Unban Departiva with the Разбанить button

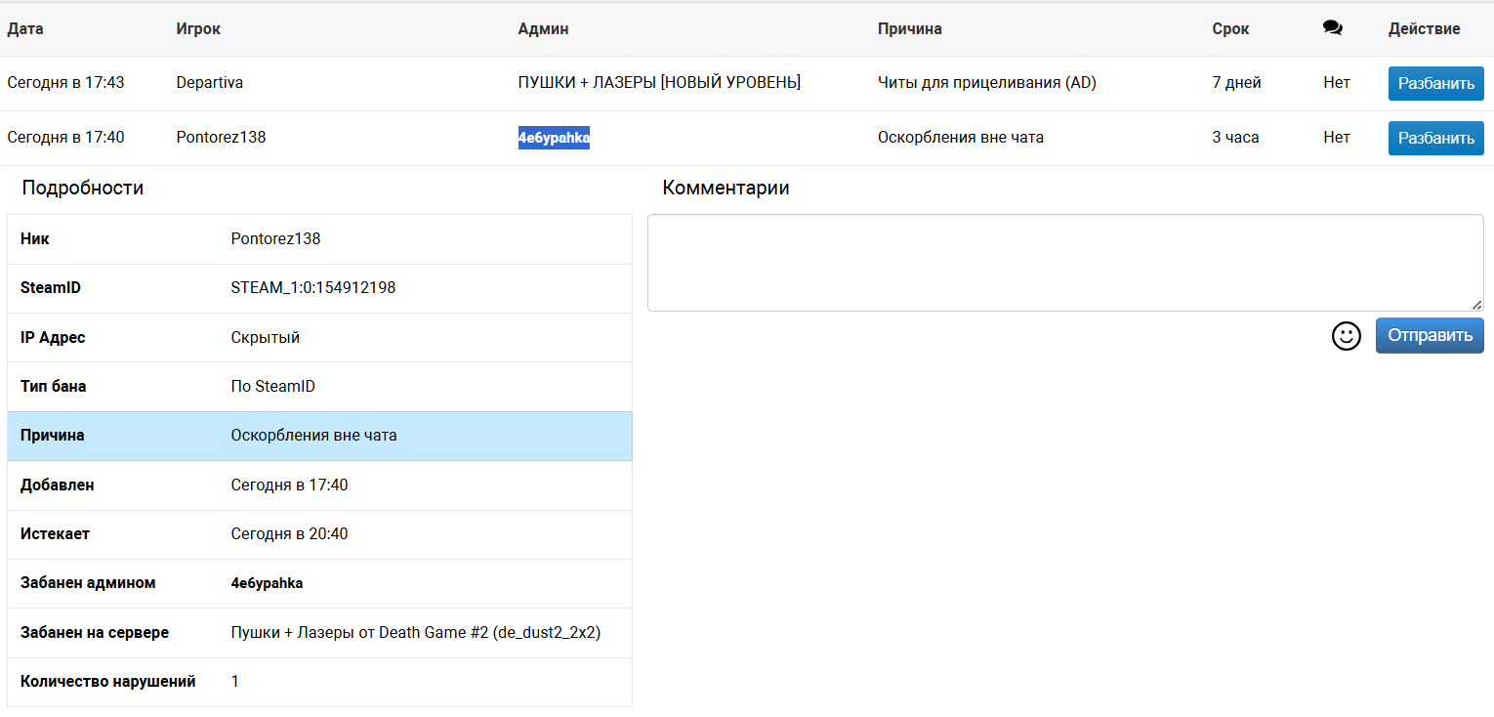tap(1435, 83)
